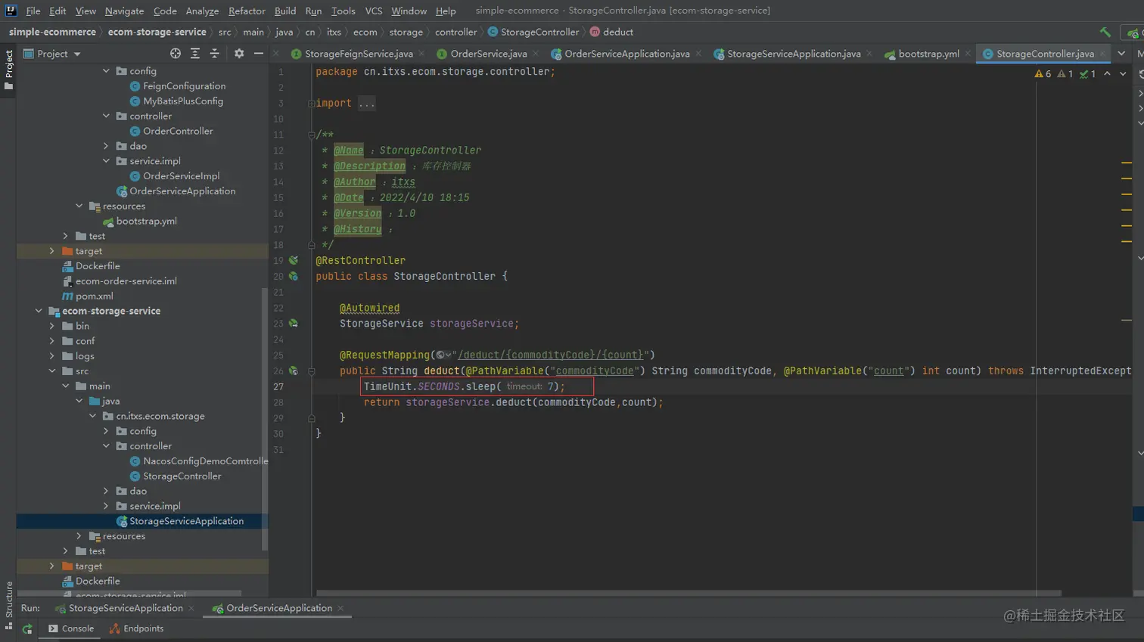Open the Refactor menu
The image size is (1144, 642).
247,11
